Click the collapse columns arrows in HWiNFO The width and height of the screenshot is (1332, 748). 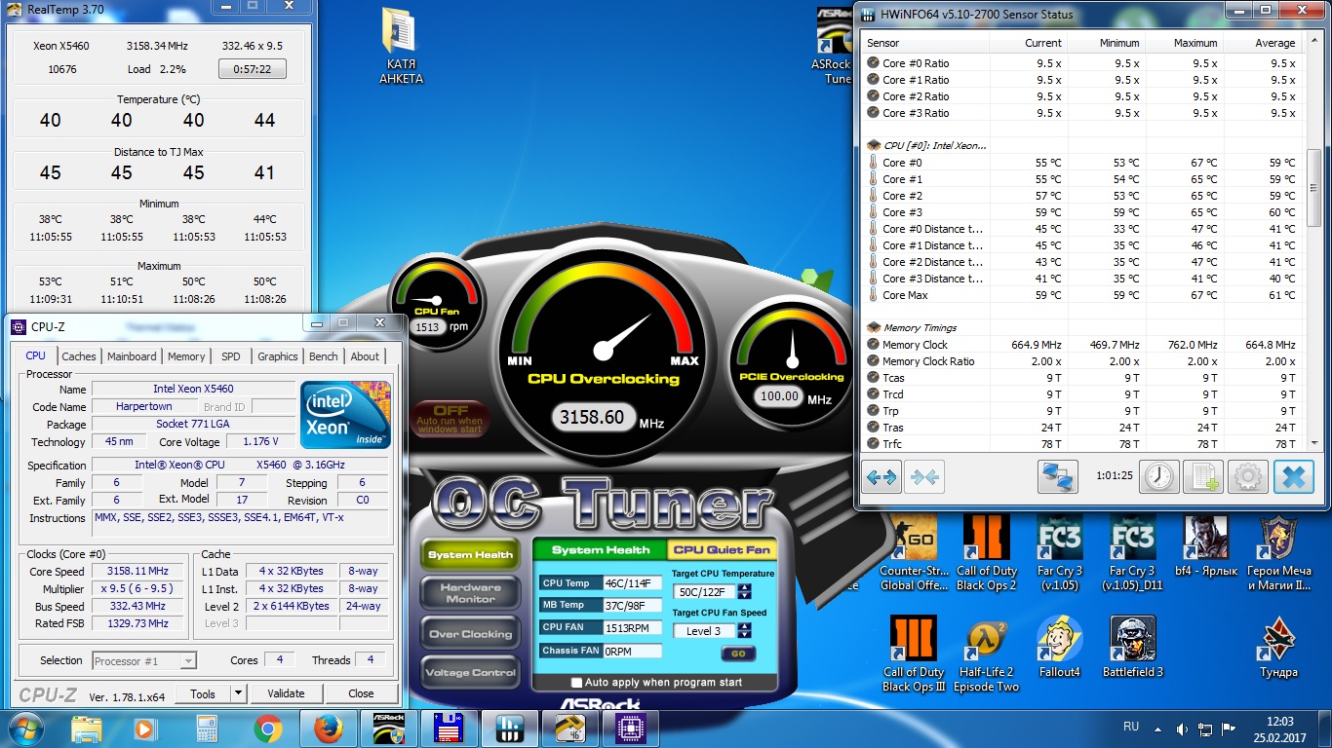924,477
